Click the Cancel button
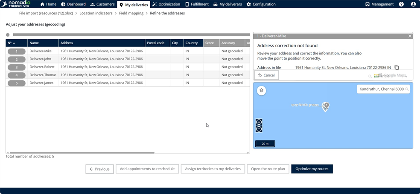The width and height of the screenshot is (420, 194). 266,75
